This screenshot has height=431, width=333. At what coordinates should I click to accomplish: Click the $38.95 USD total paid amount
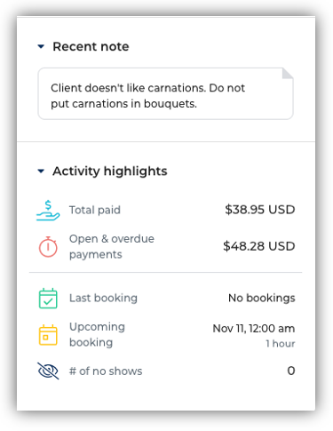(x=260, y=210)
